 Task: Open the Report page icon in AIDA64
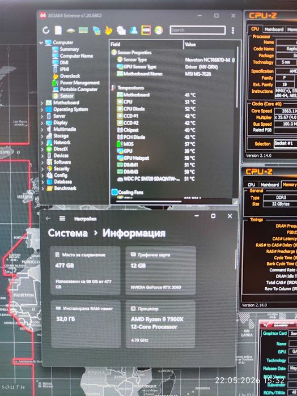[58, 30]
